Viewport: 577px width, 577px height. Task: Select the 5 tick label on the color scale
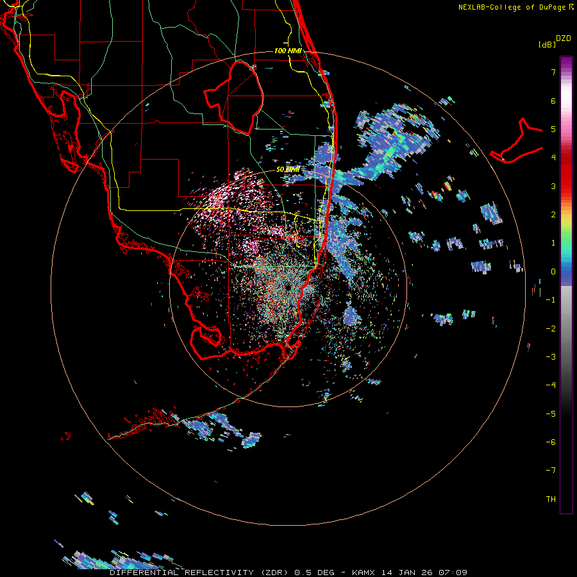pos(553,129)
